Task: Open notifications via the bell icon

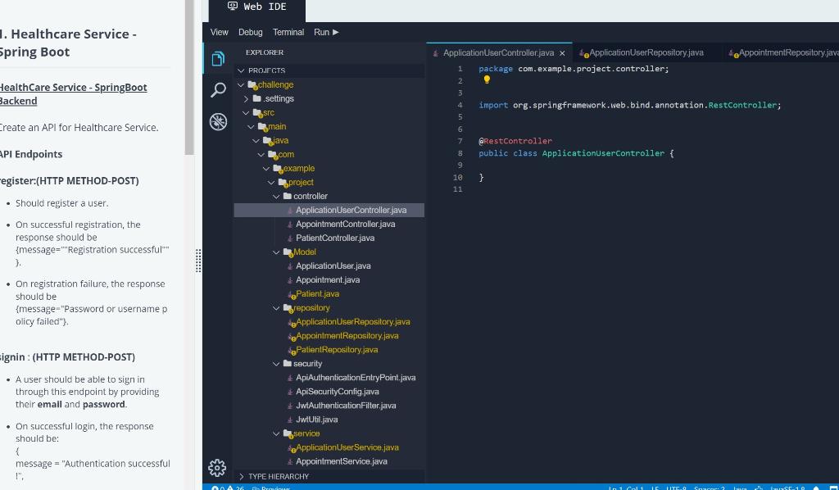Action: 815,488
